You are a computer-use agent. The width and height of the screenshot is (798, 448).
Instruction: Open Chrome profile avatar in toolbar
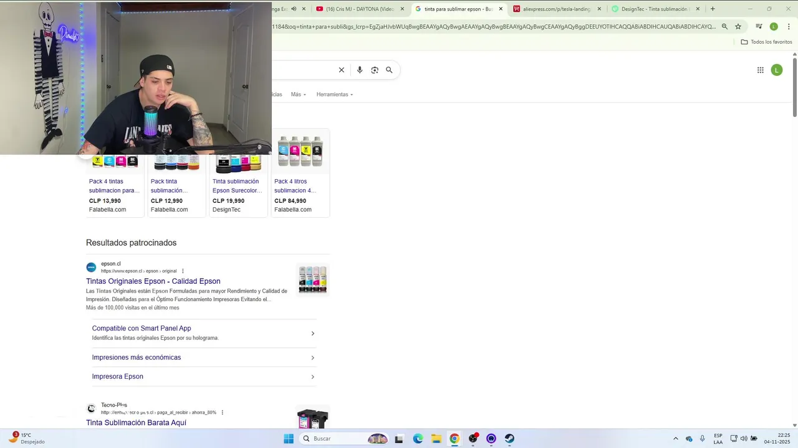pyautogui.click(x=774, y=26)
